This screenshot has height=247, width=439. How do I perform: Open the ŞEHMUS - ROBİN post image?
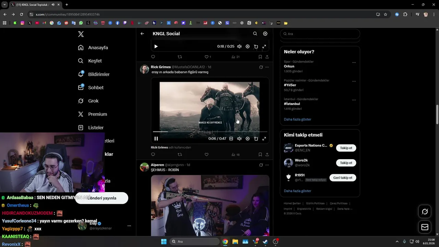[210, 205]
